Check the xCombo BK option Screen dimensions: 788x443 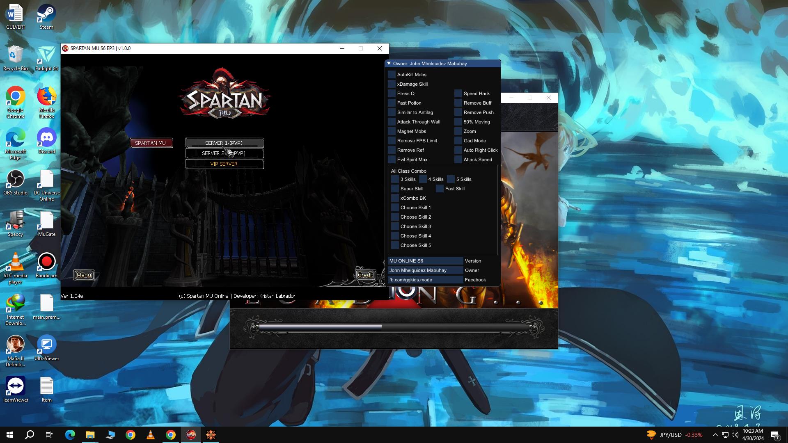coord(395,198)
